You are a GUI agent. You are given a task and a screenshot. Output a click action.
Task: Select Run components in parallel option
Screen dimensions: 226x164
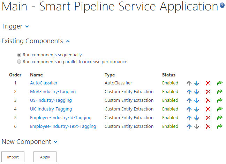(x=19, y=62)
